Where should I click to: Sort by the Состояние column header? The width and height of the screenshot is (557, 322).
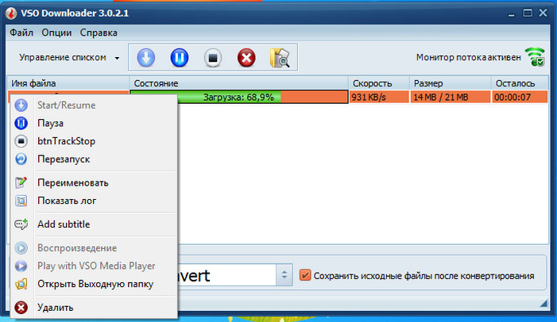pos(238,83)
